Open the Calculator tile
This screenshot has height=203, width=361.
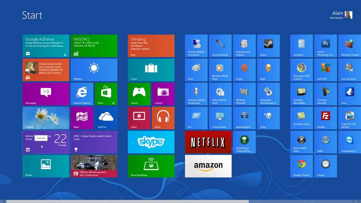click(301, 46)
